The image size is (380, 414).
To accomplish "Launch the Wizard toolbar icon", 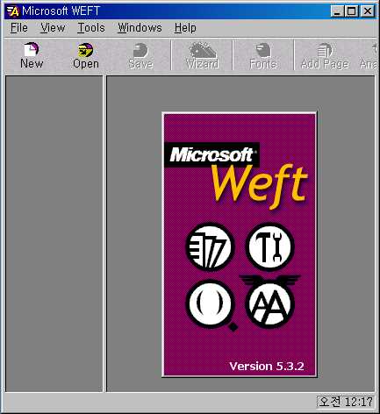I will [x=203, y=55].
